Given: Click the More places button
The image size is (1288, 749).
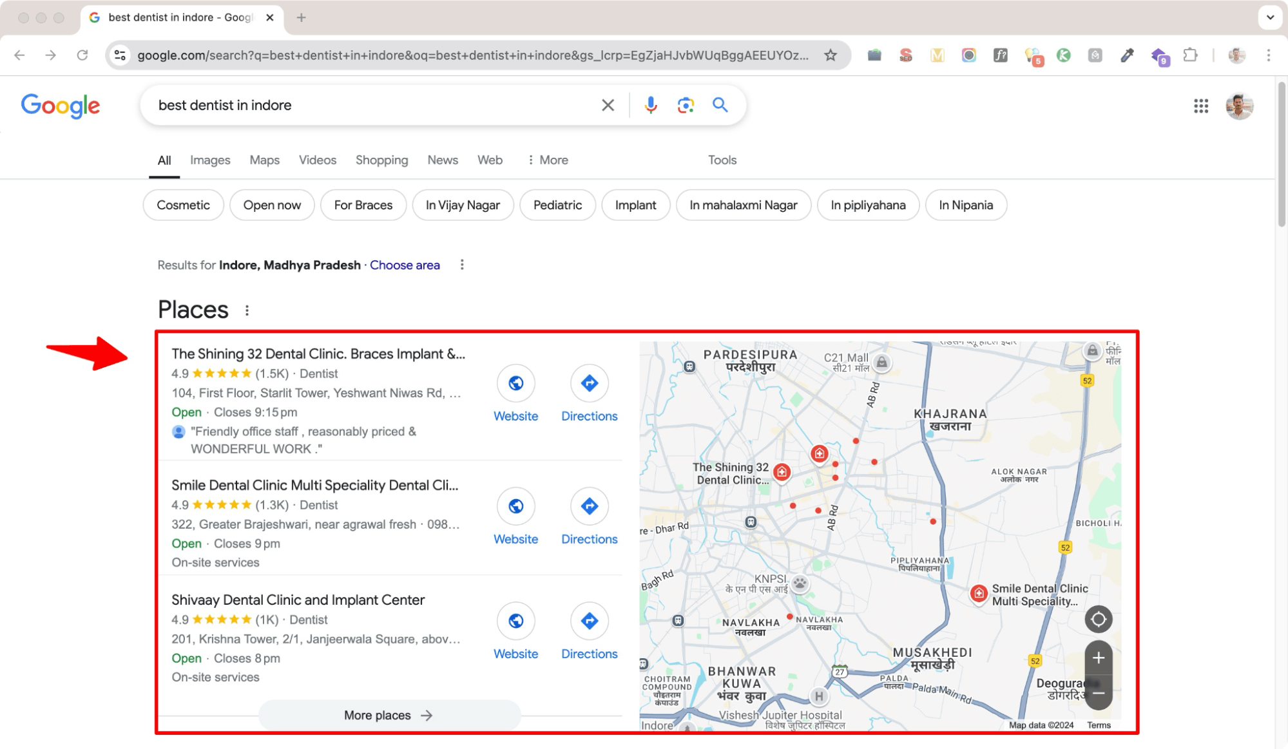Looking at the screenshot, I should pyautogui.click(x=389, y=715).
